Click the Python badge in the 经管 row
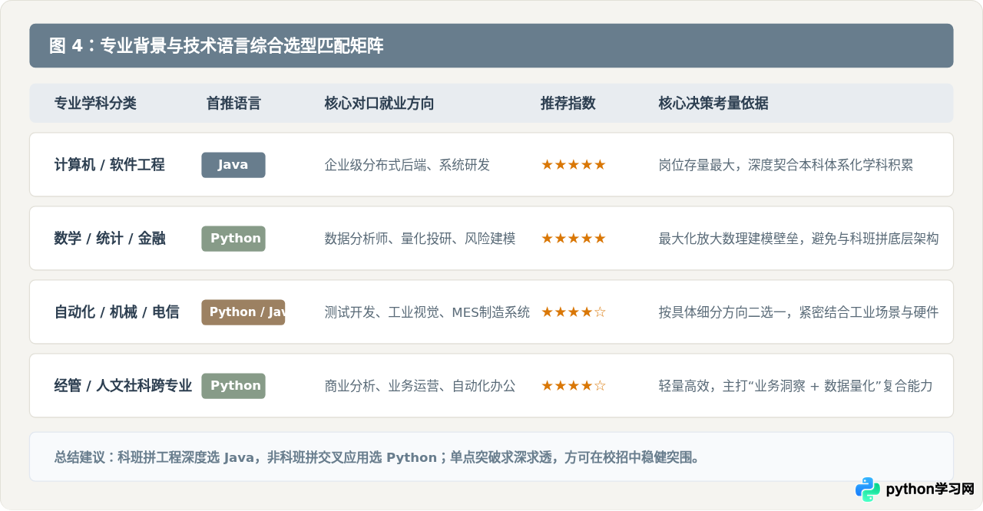 tap(233, 386)
